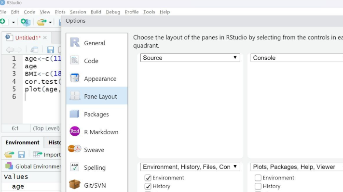
Task: Open the Console quadrant dropdown
Action: click(297, 58)
